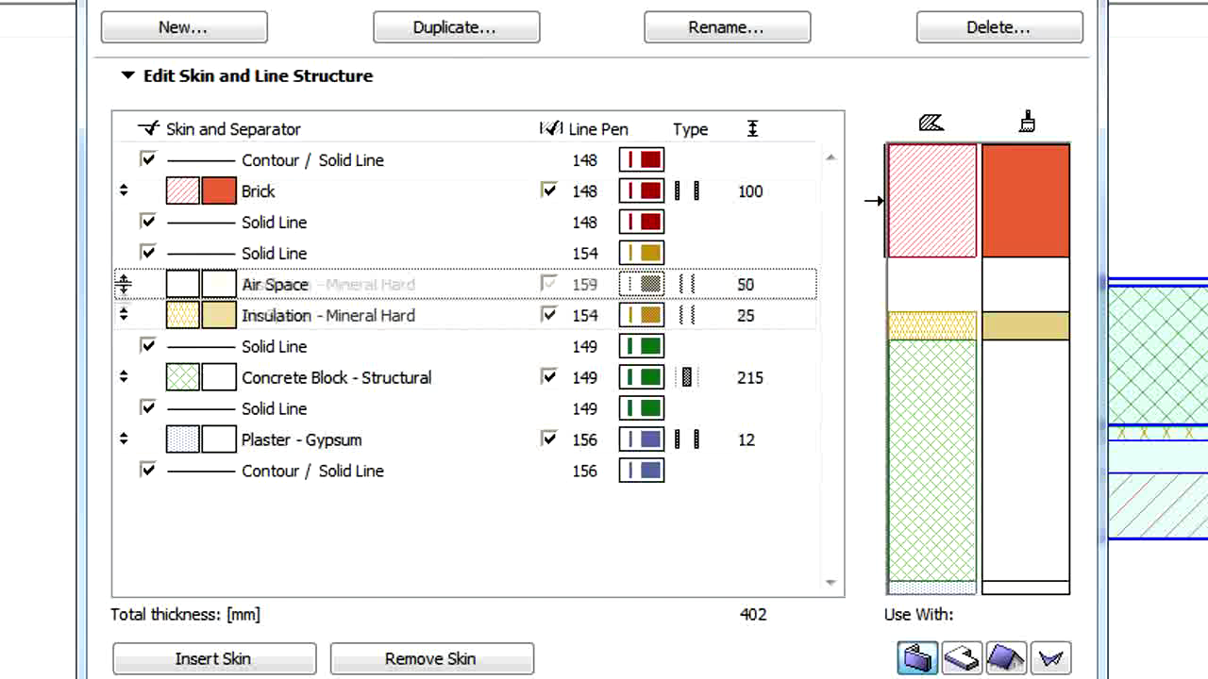Select the Wall icon under Use With
Image resolution: width=1208 pixels, height=679 pixels.
[916, 657]
